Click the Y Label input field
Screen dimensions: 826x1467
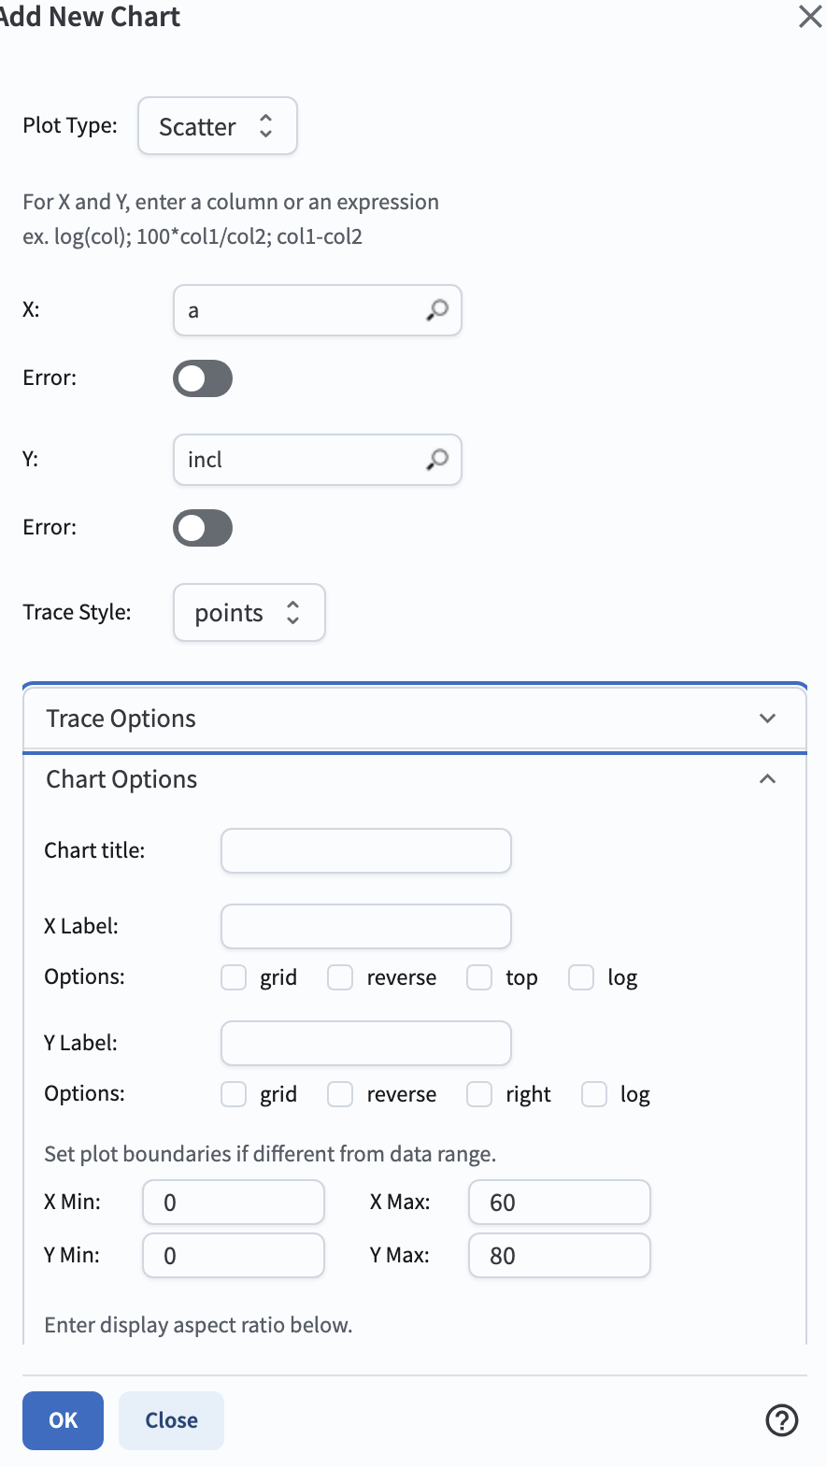pos(366,1044)
